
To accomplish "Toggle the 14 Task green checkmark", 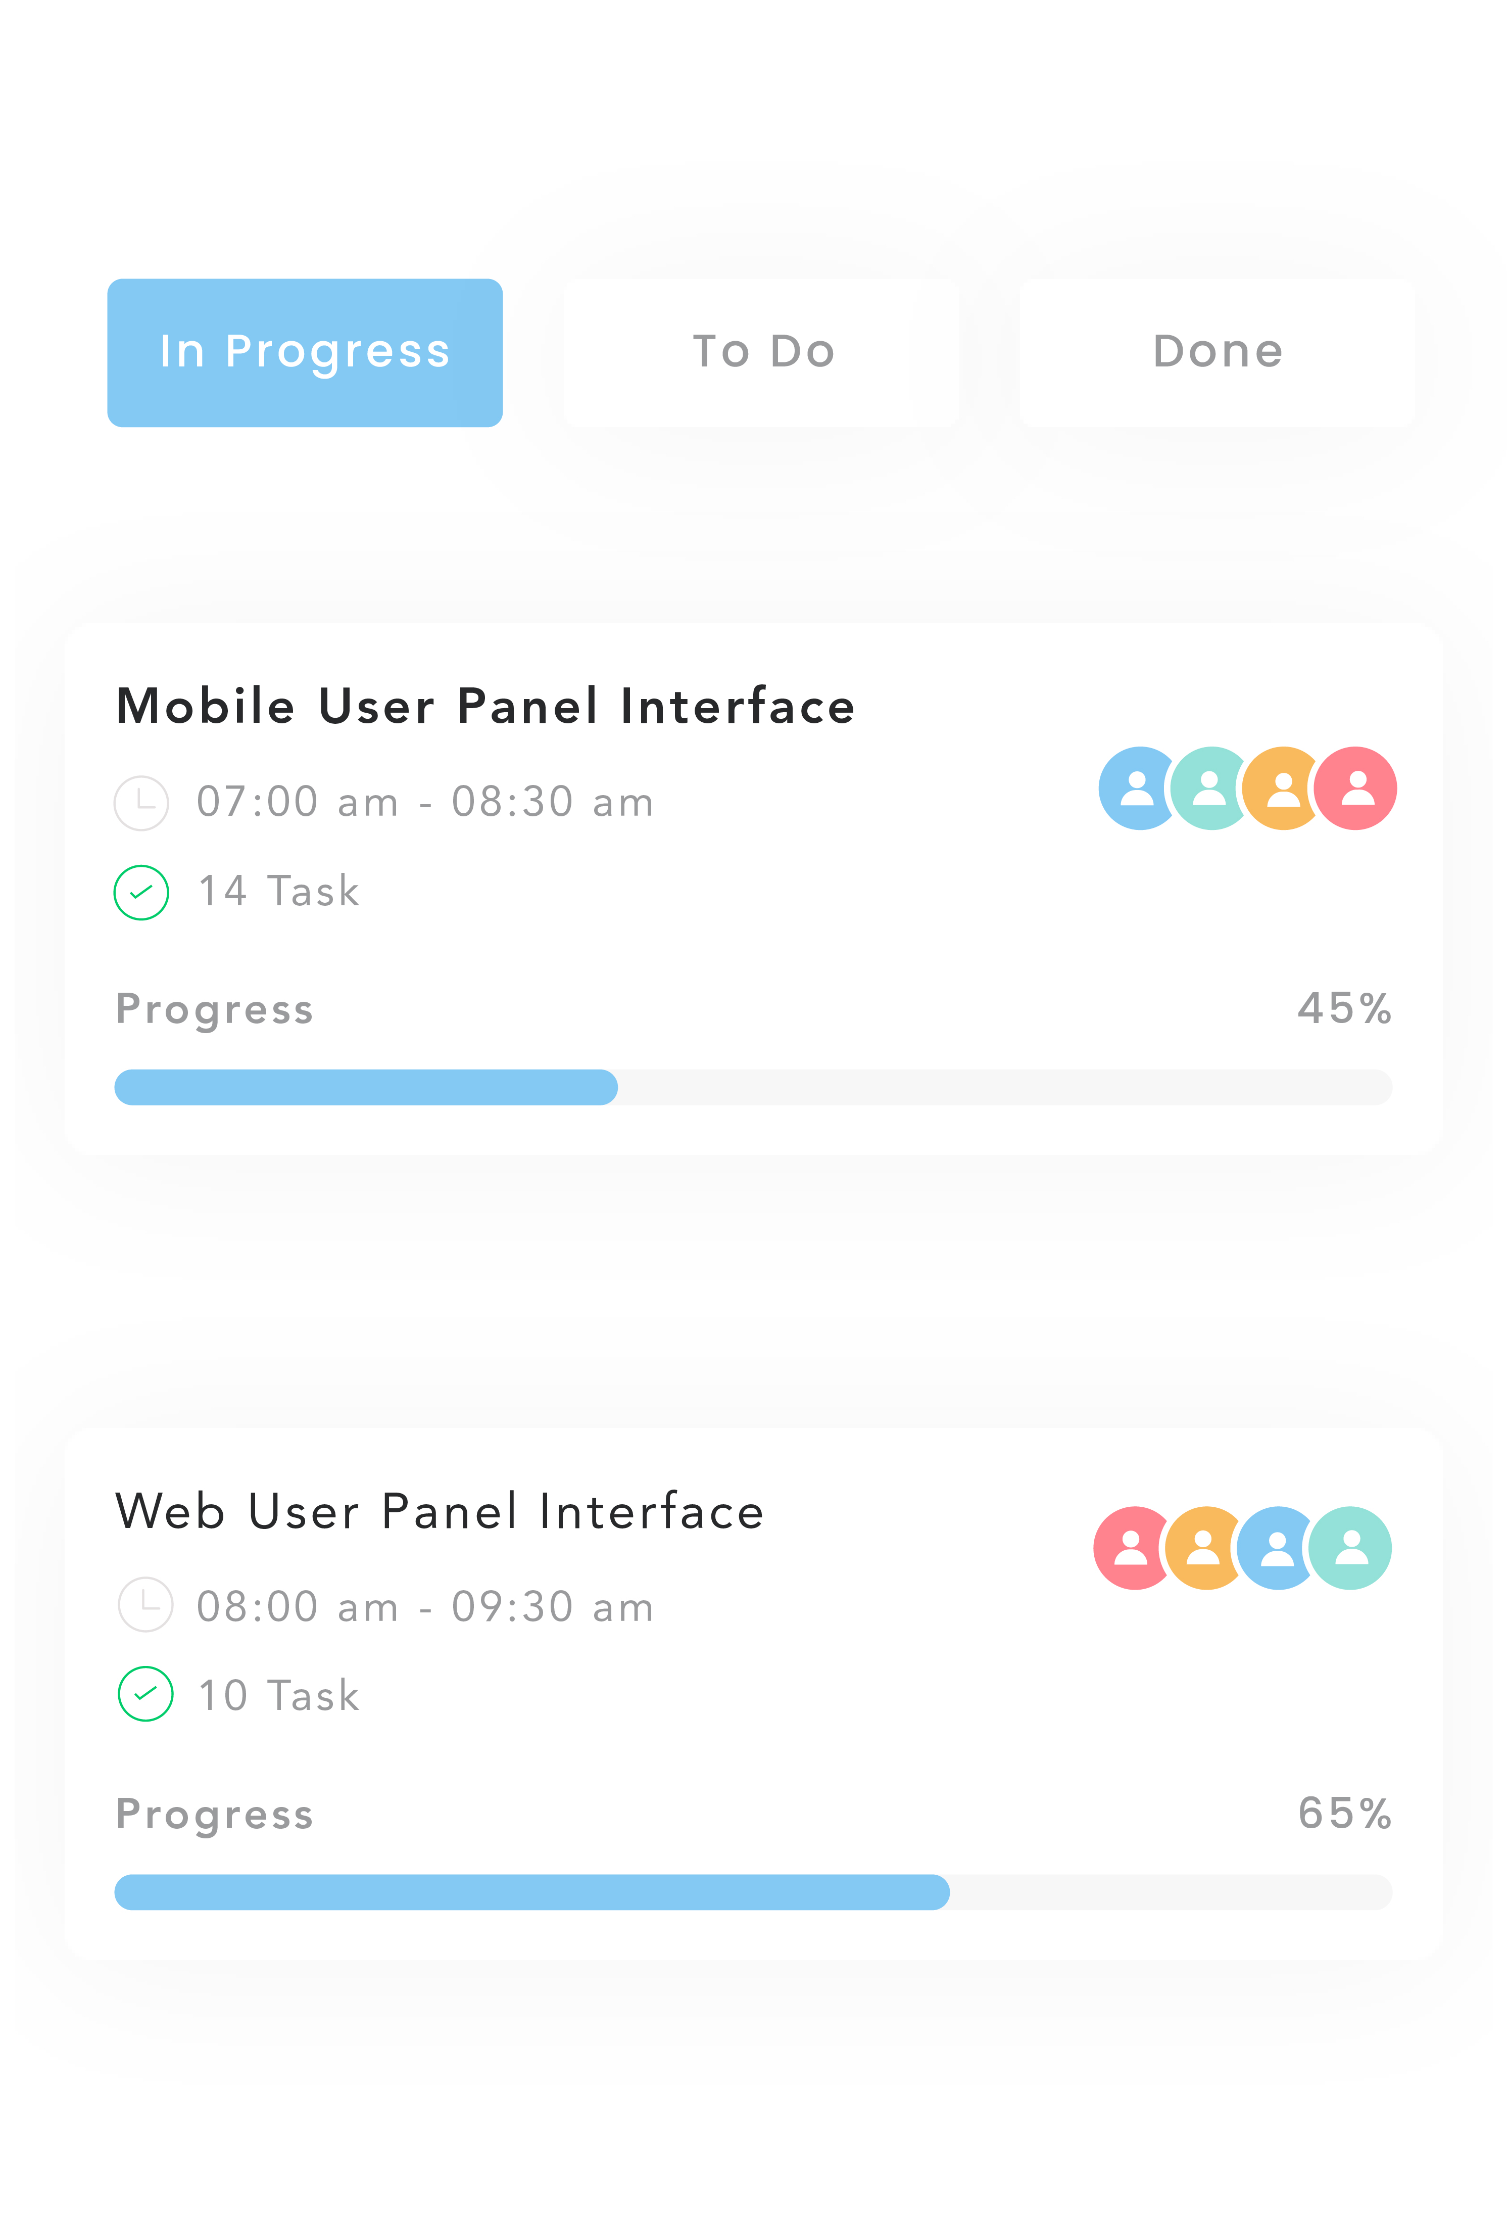I will click(x=141, y=892).
